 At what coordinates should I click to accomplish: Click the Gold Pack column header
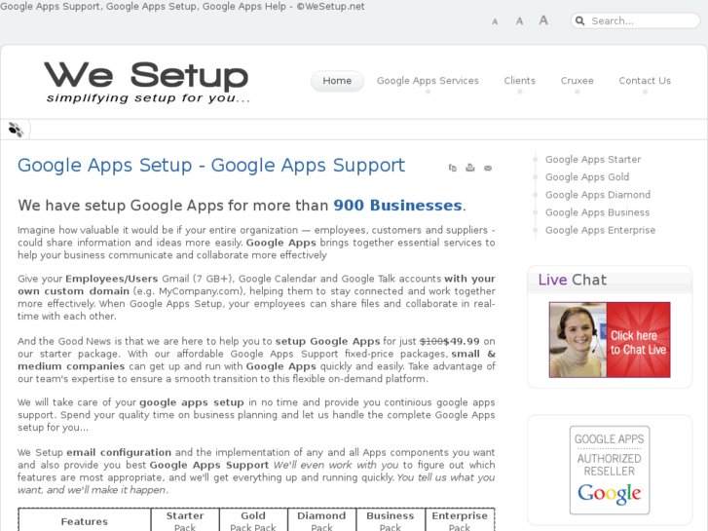(x=253, y=521)
